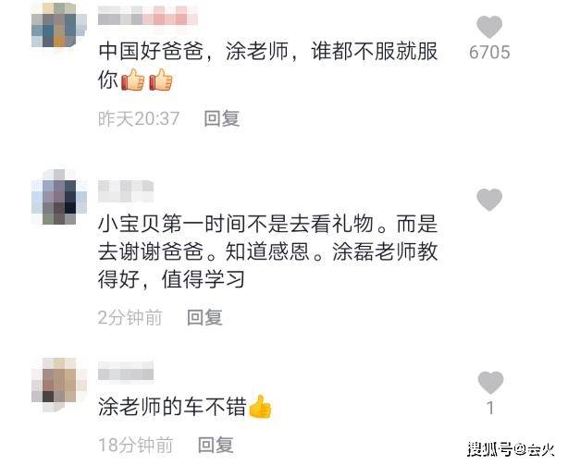This screenshot has height=465, width=568.
Task: Open second commenter's blurred username
Action: point(126,190)
